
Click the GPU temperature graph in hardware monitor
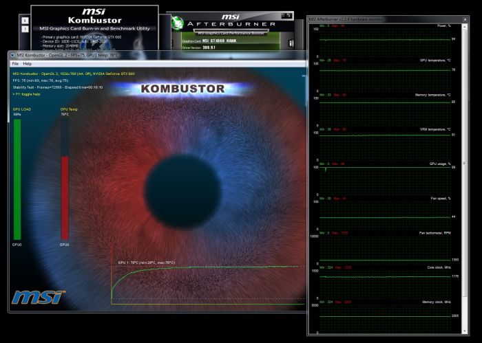click(385, 77)
